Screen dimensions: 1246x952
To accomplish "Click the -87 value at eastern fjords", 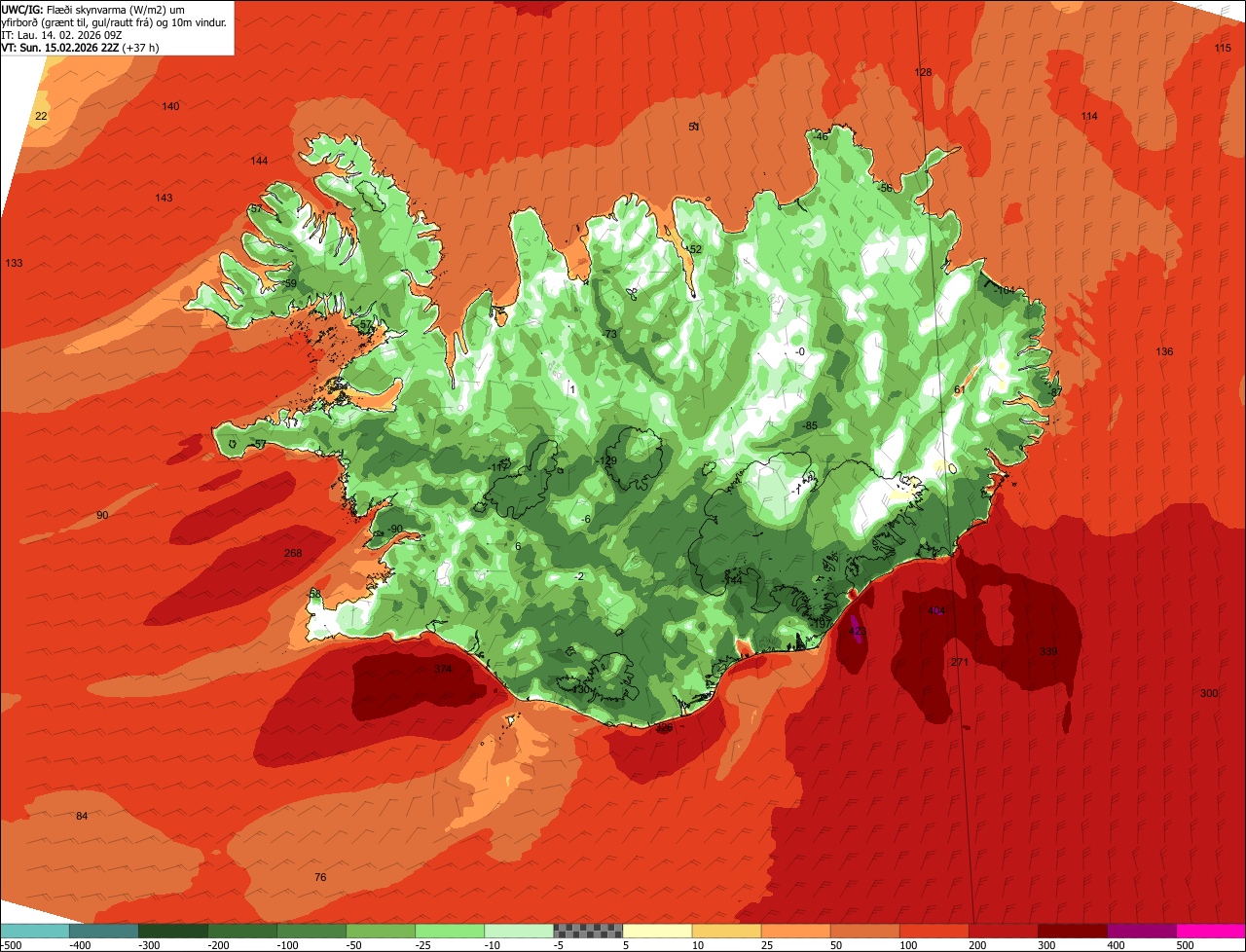I will click(1054, 392).
